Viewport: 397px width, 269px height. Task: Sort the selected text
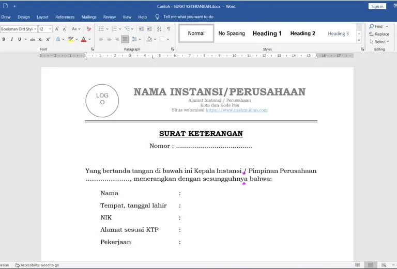pos(159,29)
